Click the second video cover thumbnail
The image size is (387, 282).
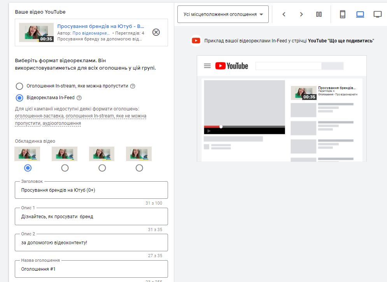pos(65,154)
